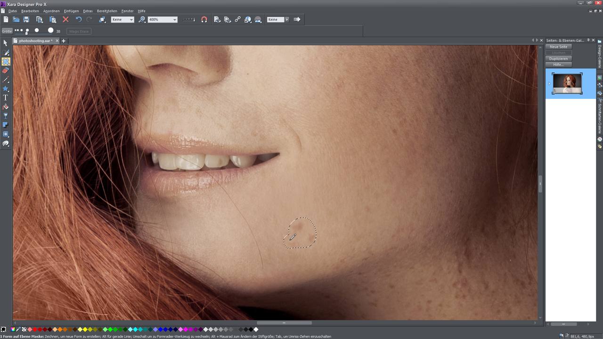Click the export arrow icon
This screenshot has width=603, height=339.
(297, 19)
